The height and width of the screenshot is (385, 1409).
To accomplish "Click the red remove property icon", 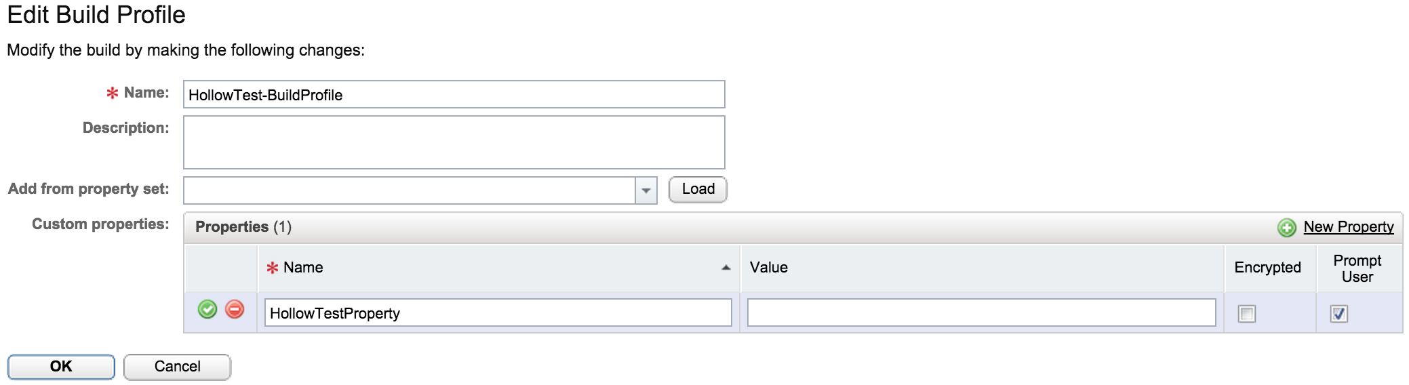I will pos(235,310).
